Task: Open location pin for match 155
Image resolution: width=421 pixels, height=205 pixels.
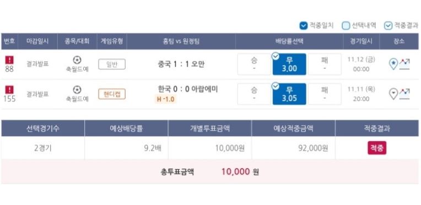Action: coord(393,94)
